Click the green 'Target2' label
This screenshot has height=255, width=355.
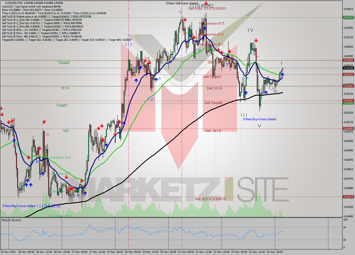click(x=64, y=63)
